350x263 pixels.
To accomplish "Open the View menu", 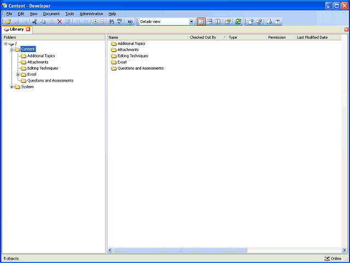I will (x=33, y=14).
